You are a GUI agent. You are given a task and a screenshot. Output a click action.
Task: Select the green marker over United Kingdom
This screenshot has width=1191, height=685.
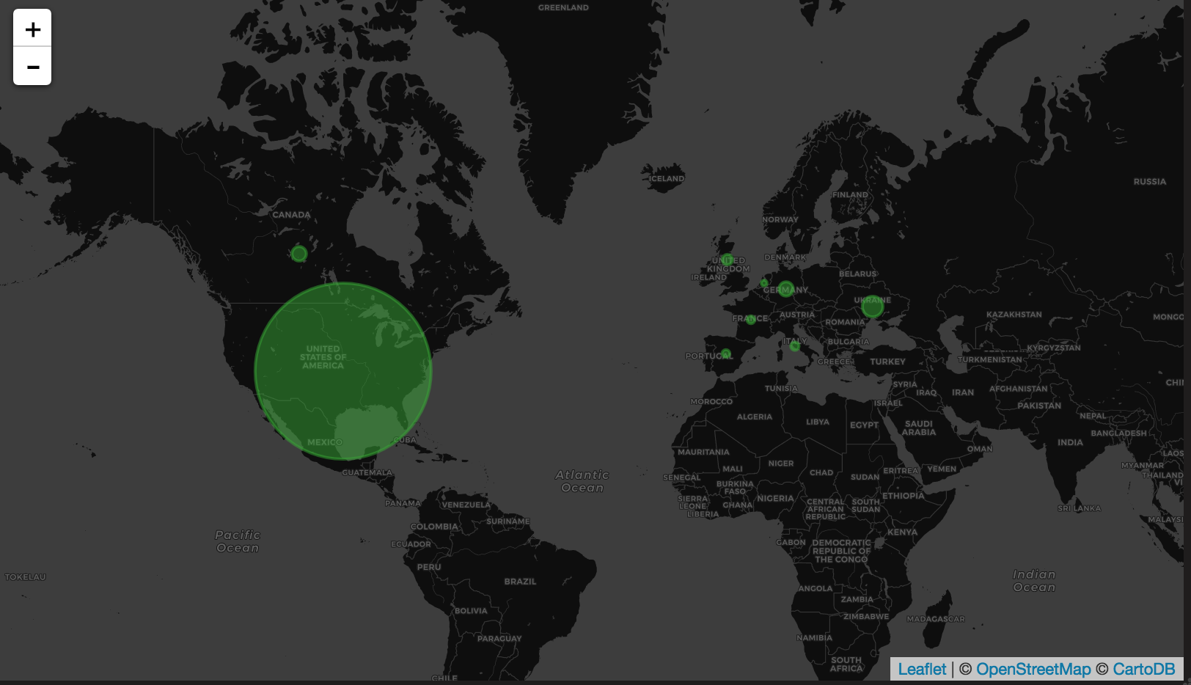tap(727, 260)
